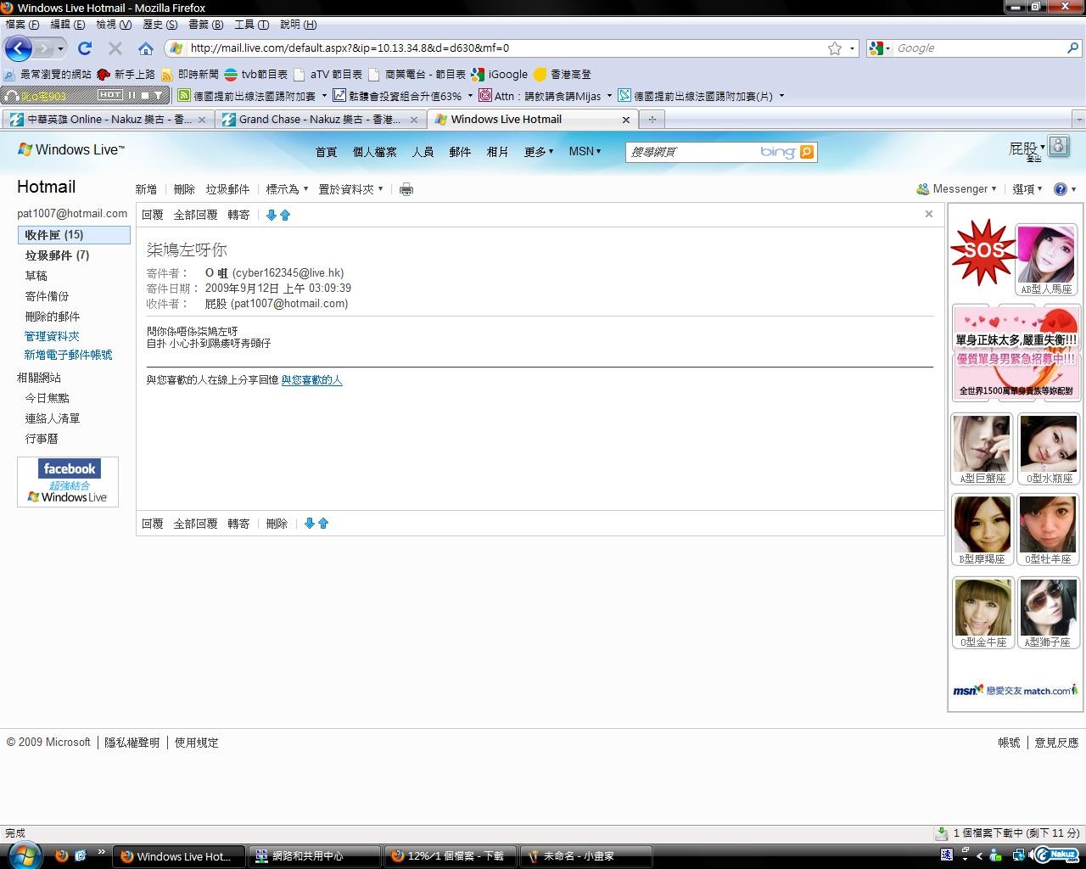Image resolution: width=1086 pixels, height=869 pixels.
Task: Close the open email with the X
Action: tap(929, 214)
